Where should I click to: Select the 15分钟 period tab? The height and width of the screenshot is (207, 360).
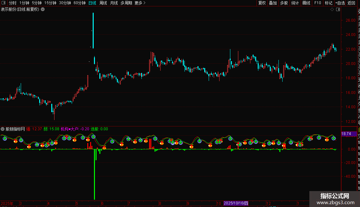tap(50, 3)
